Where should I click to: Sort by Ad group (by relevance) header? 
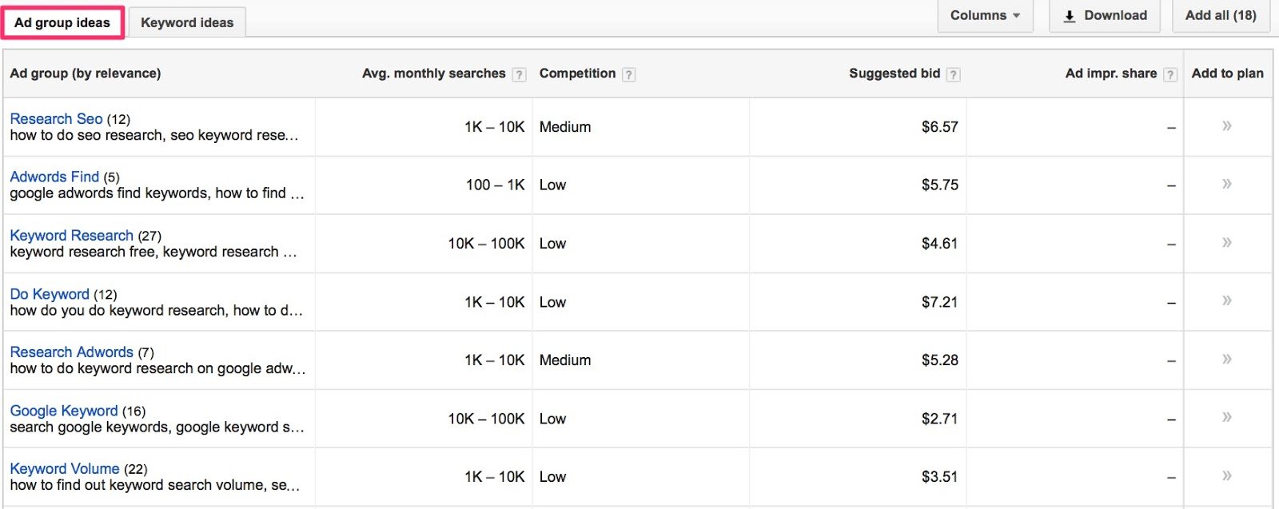pyautogui.click(x=86, y=74)
